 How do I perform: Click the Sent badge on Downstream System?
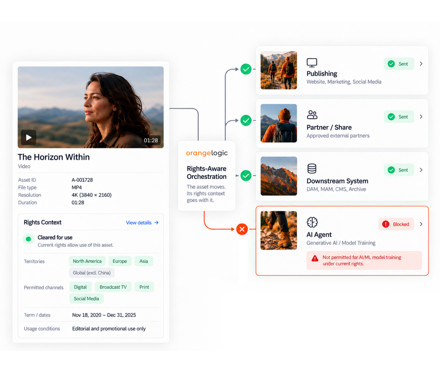(x=399, y=170)
